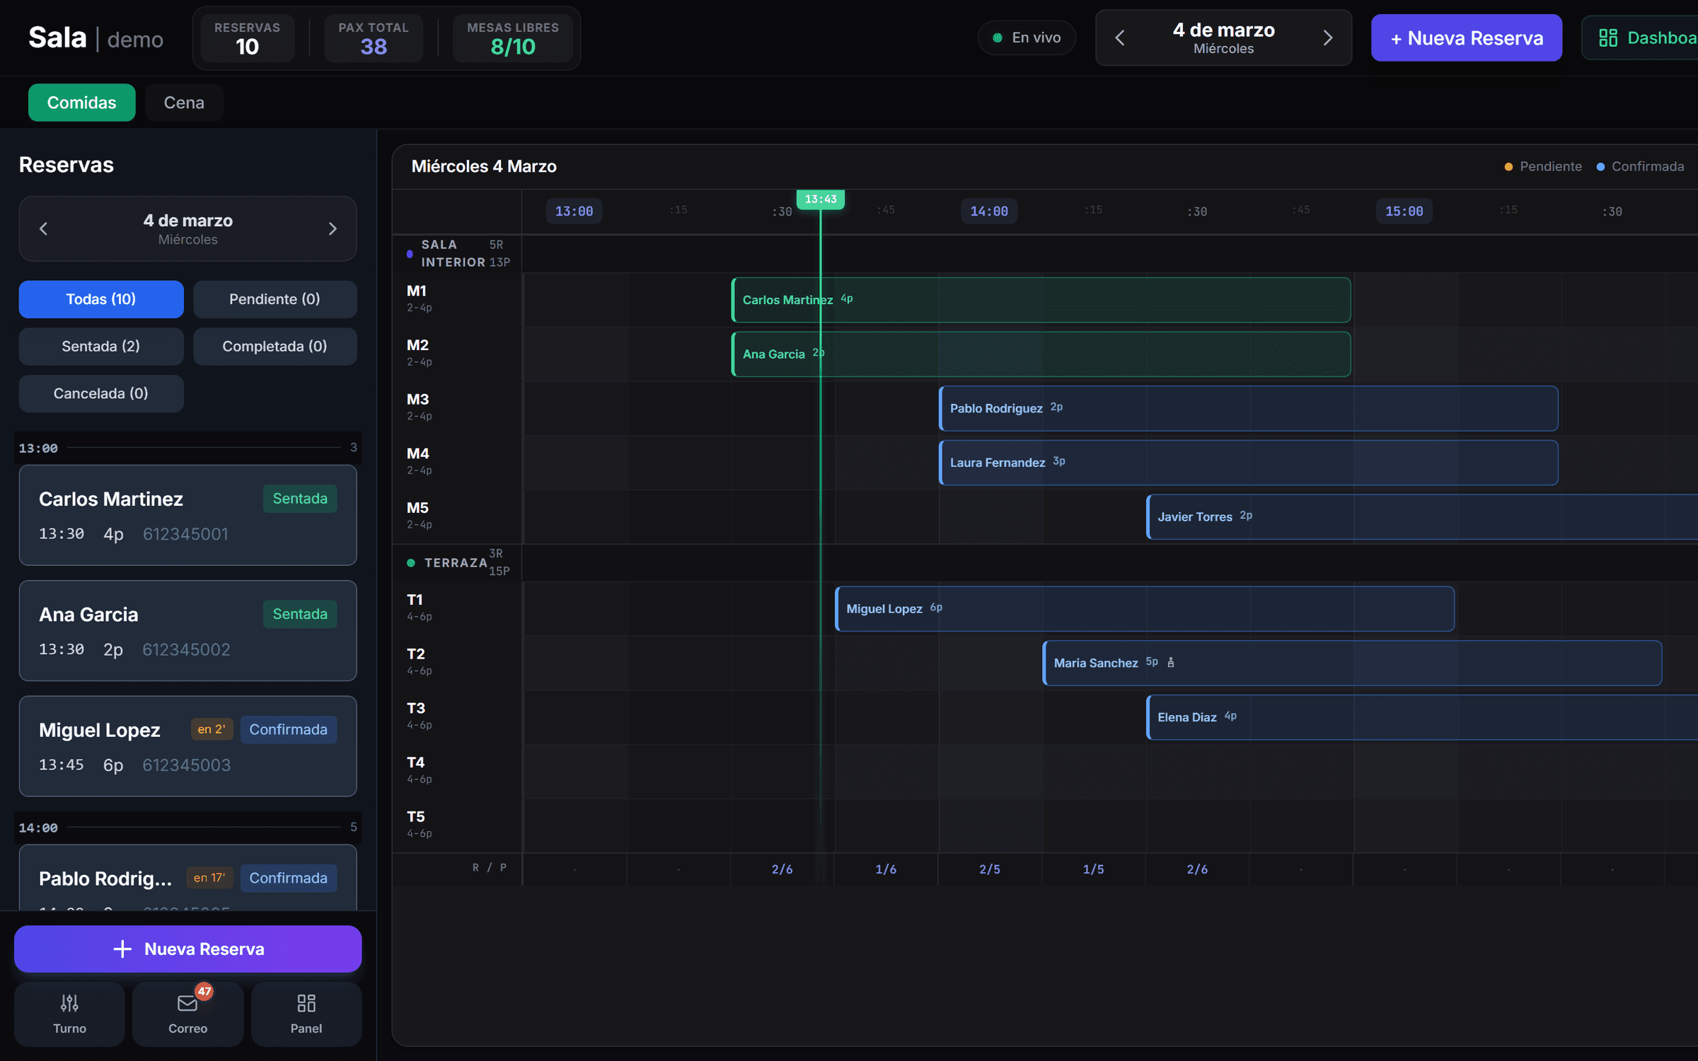Select Elena Diaz block on T3
Screen dimensions: 1698x1061
pos(1422,717)
